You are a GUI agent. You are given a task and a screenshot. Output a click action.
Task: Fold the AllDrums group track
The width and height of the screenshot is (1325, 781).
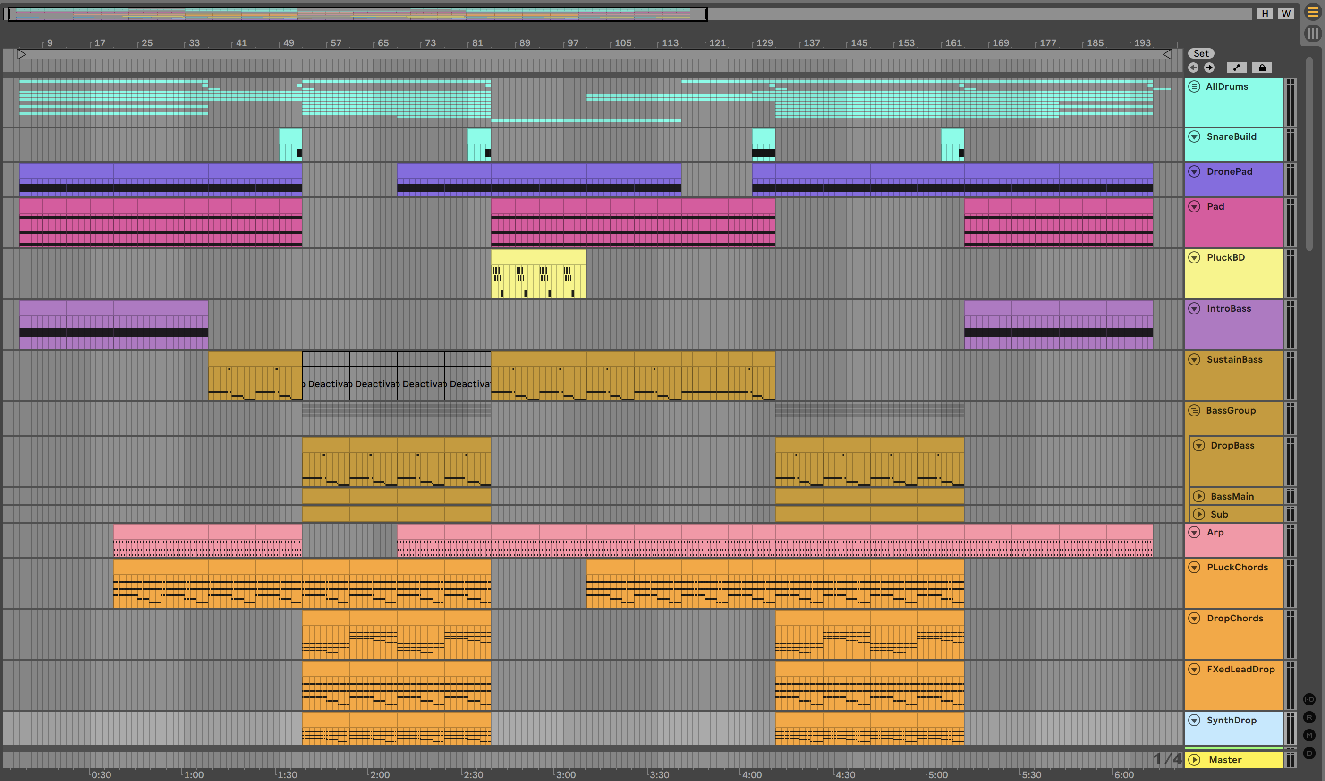(1194, 86)
